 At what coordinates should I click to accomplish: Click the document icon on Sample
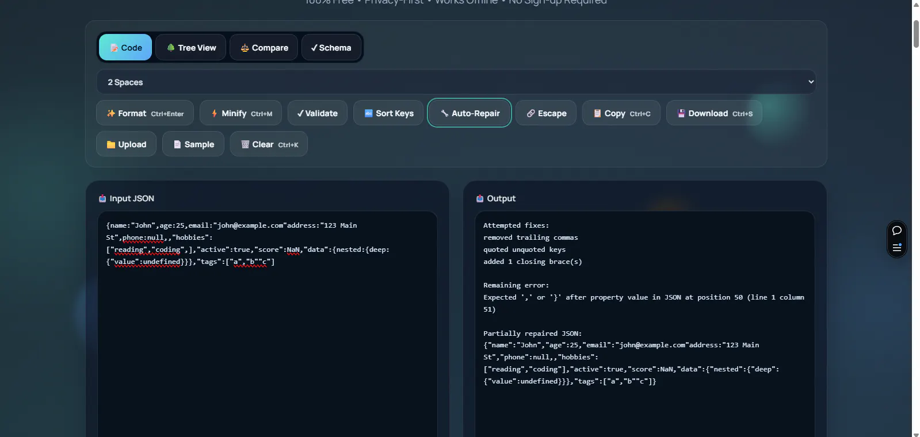click(x=177, y=144)
